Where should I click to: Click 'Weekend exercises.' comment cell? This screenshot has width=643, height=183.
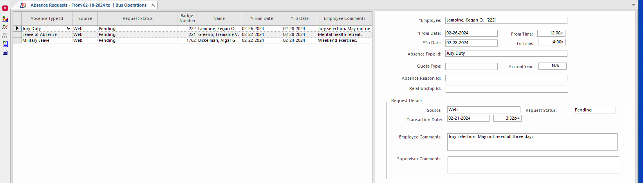pos(344,40)
